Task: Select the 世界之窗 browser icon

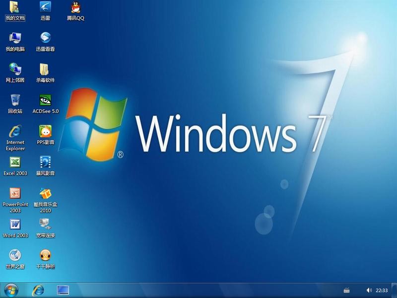Action: 15,259
